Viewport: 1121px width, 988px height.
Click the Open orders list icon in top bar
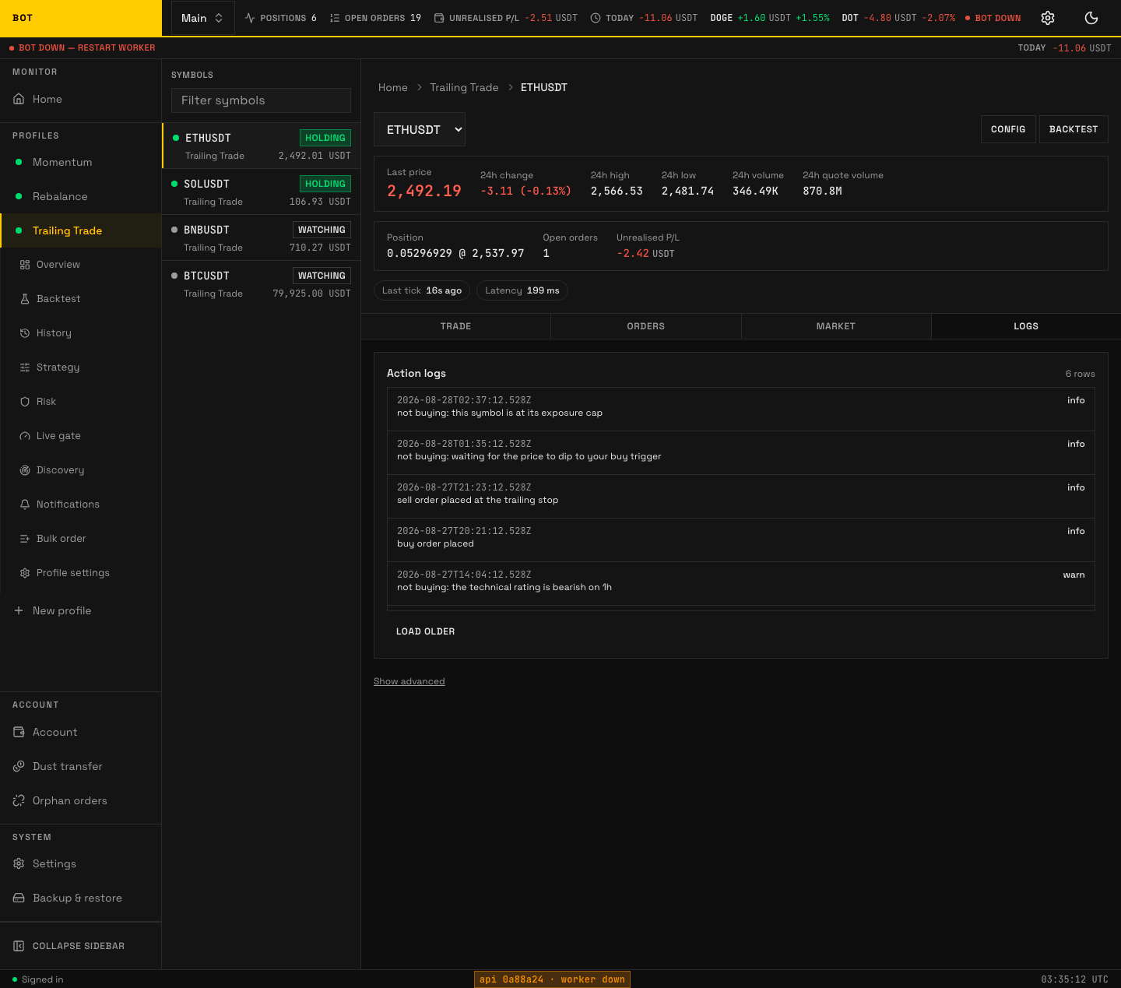click(x=335, y=18)
